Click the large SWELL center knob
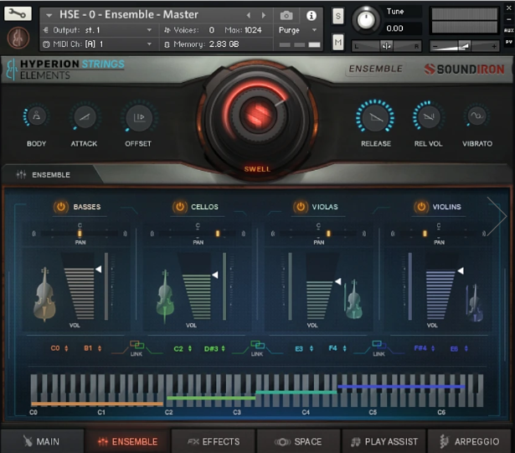Image resolution: width=515 pixels, height=453 pixels. tap(257, 115)
